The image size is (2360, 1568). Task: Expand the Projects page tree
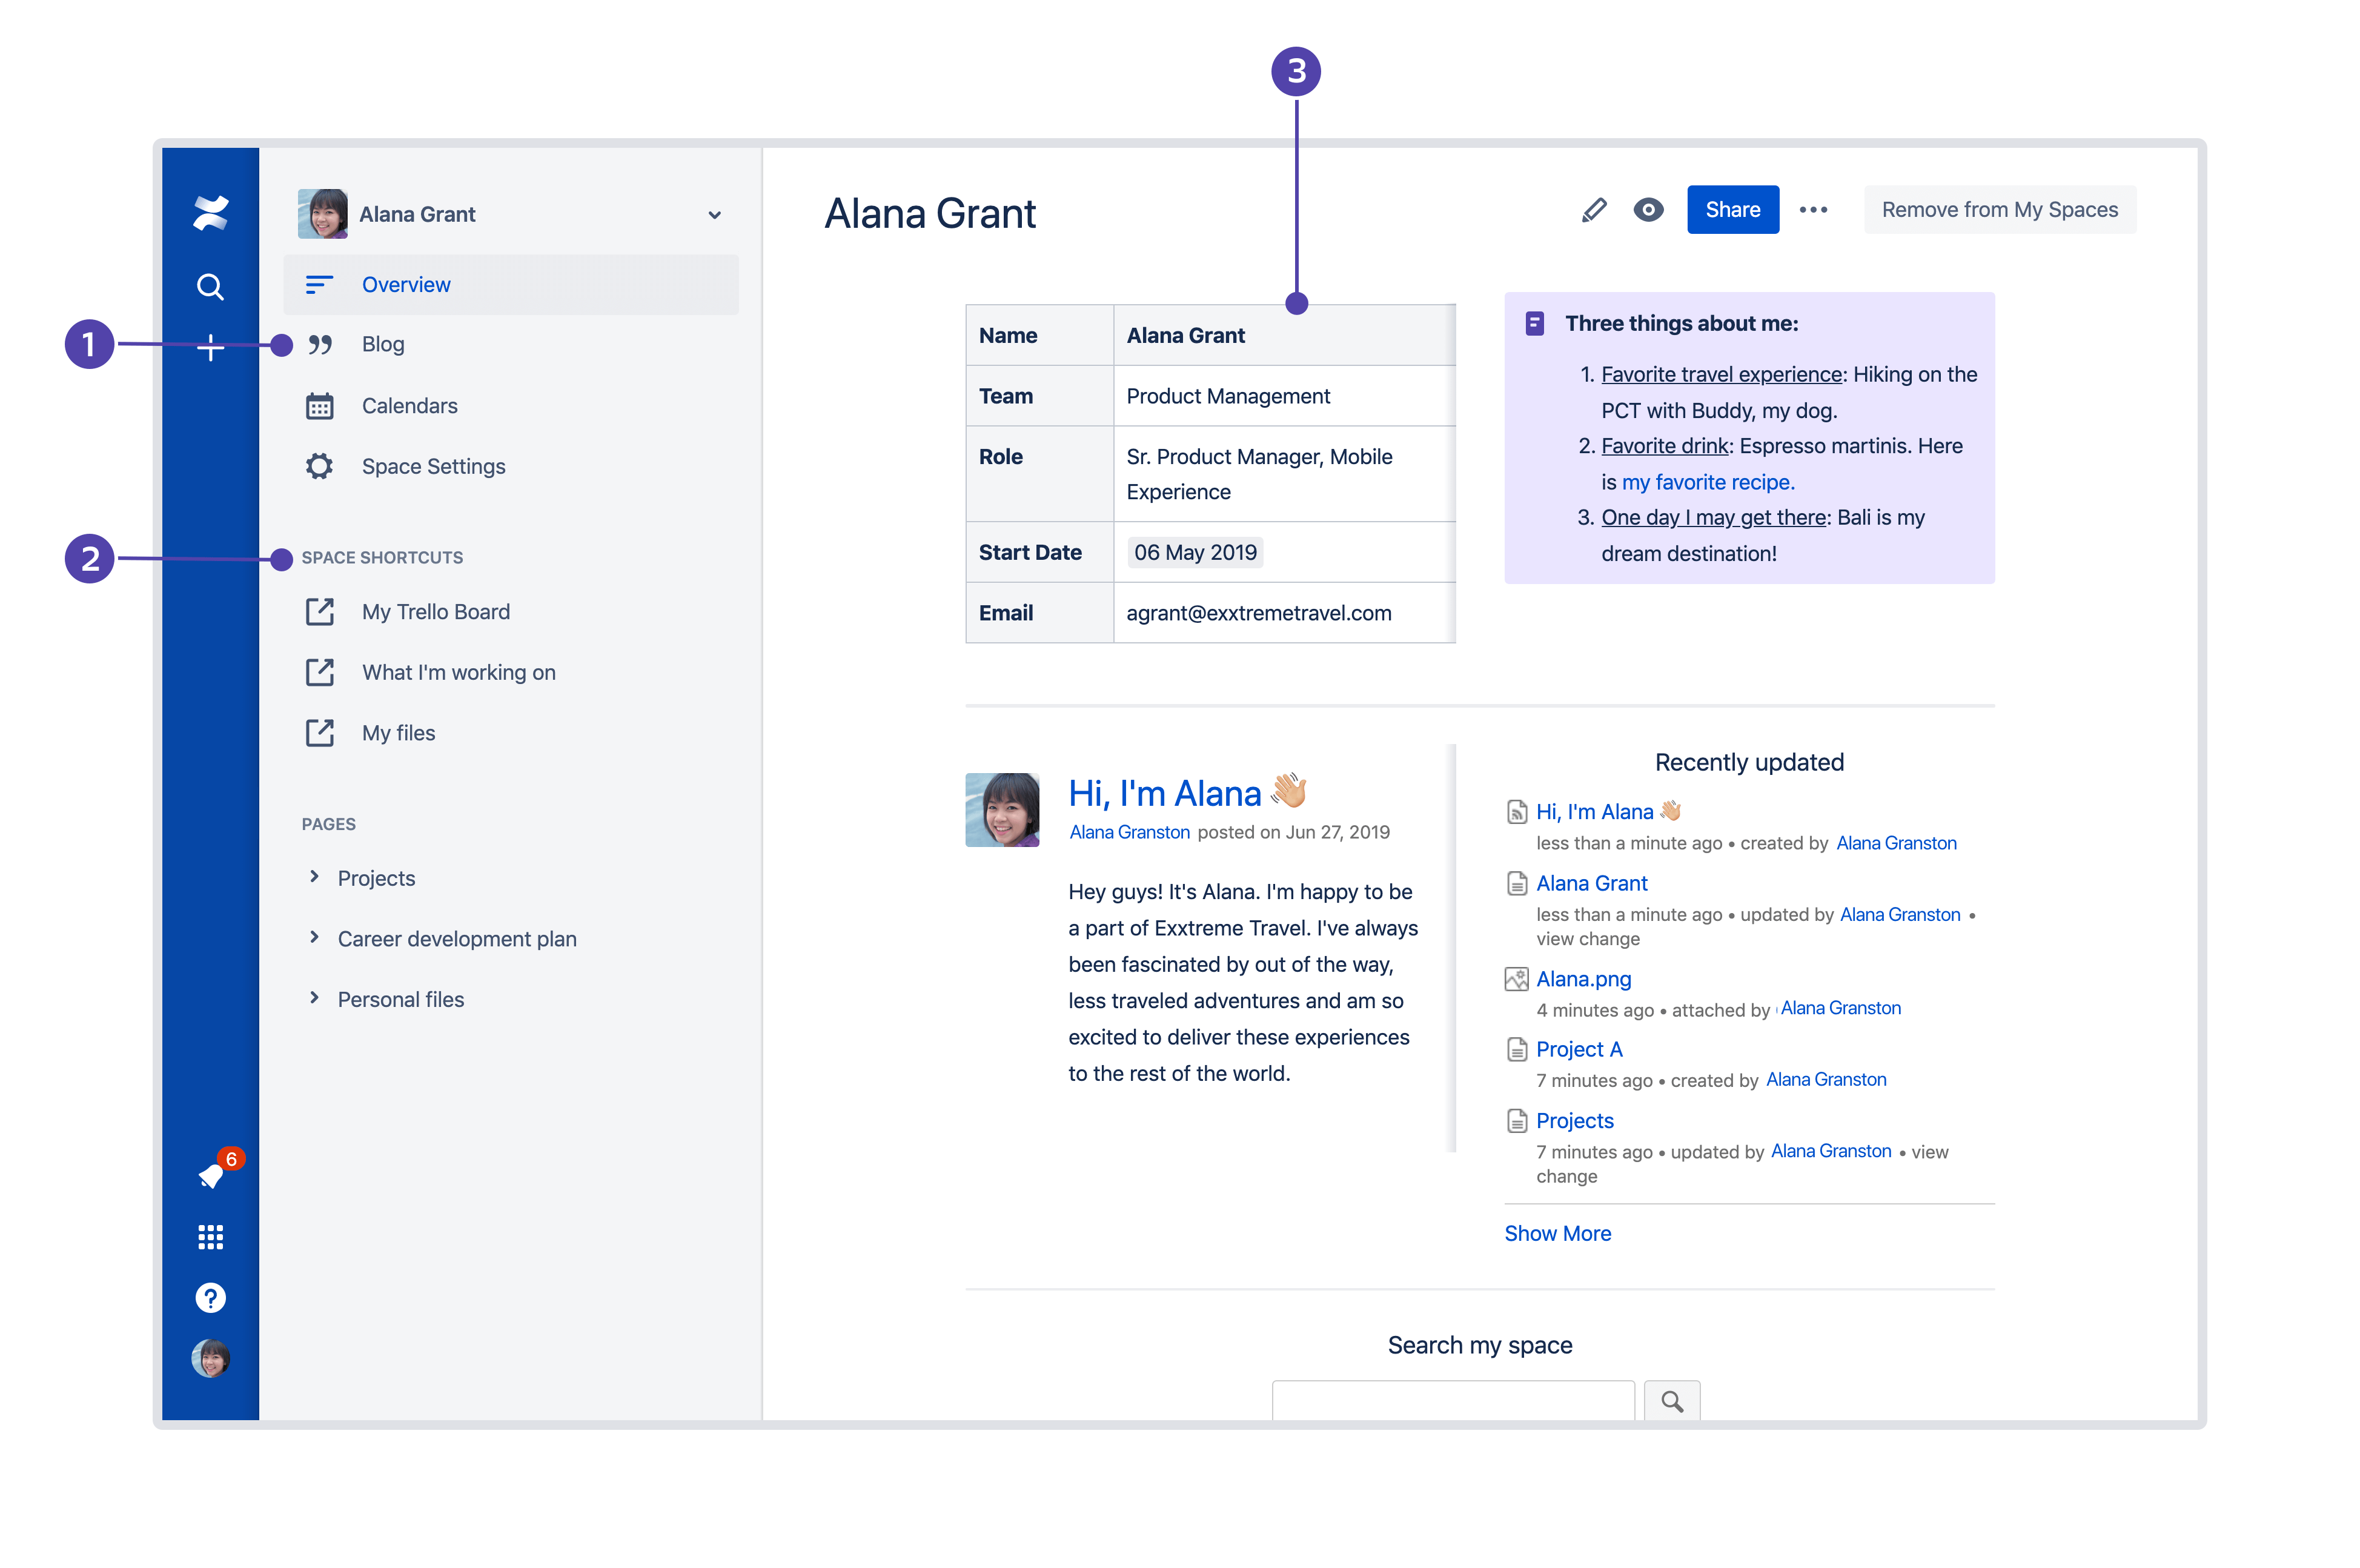click(x=314, y=877)
